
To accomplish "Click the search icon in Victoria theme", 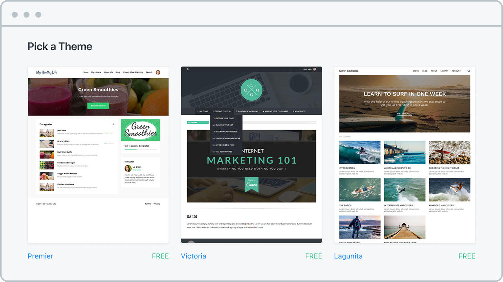I will click(x=188, y=69).
